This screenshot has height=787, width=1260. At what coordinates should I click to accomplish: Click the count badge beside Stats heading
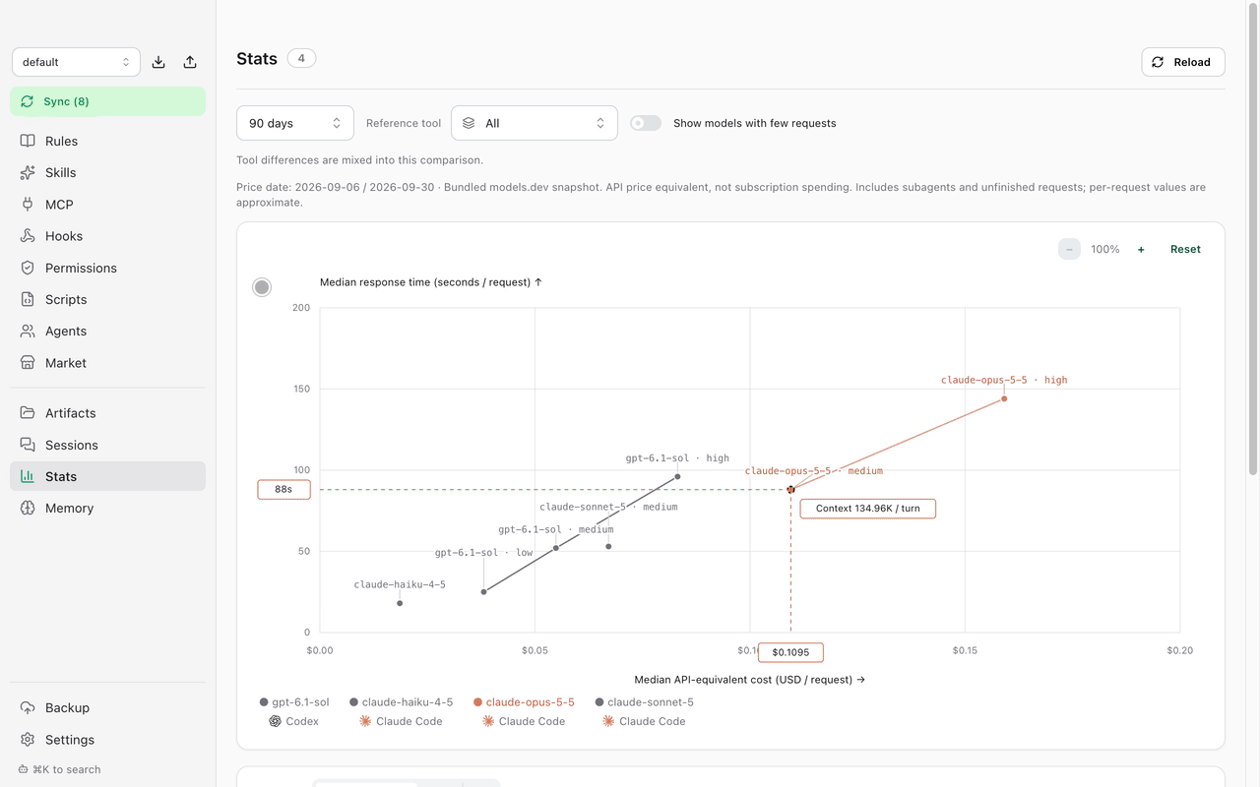coord(301,58)
